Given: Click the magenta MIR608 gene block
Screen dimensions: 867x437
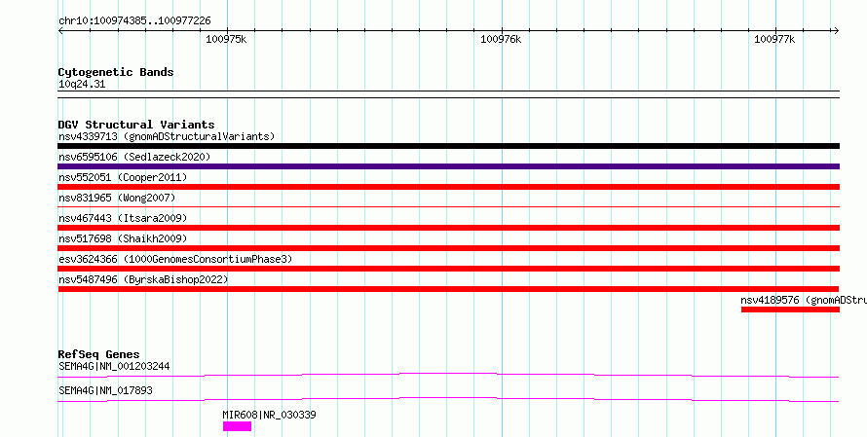Looking at the screenshot, I should (x=238, y=426).
